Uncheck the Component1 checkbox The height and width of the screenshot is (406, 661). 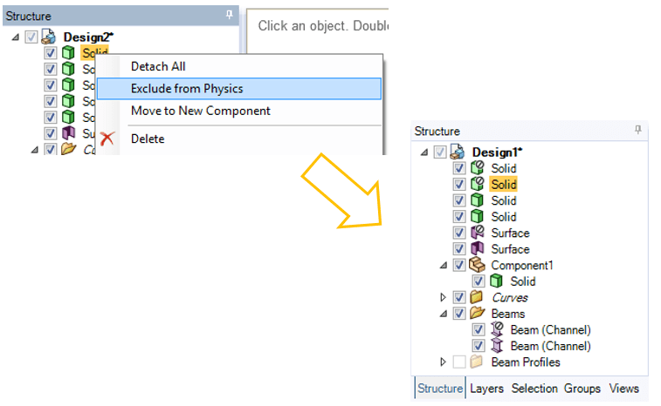tap(459, 265)
